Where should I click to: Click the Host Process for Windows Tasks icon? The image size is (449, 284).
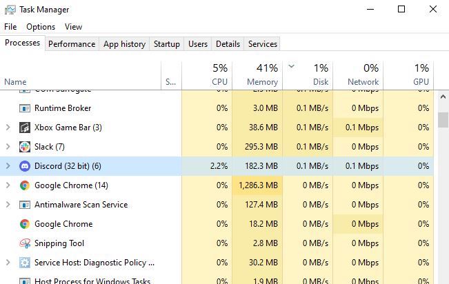click(x=25, y=281)
